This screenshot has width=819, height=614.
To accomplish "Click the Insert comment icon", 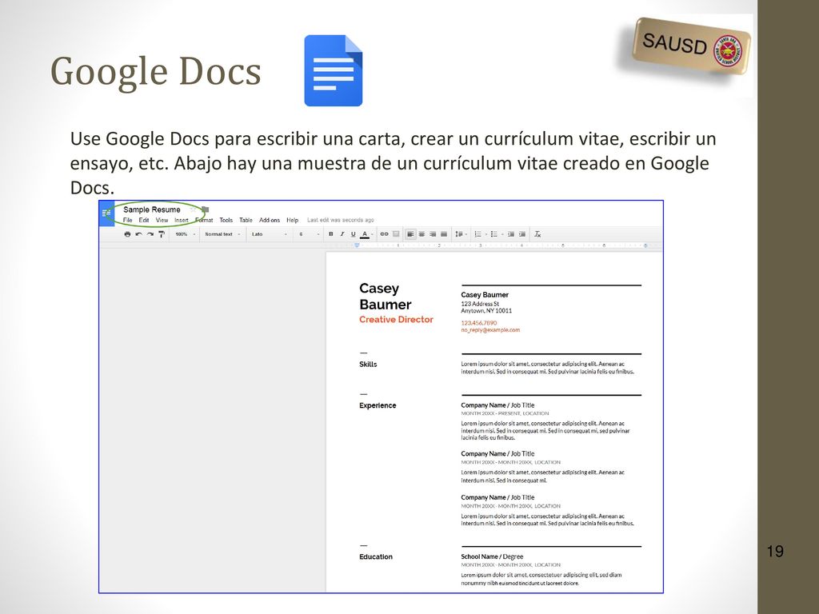I will pos(396,234).
